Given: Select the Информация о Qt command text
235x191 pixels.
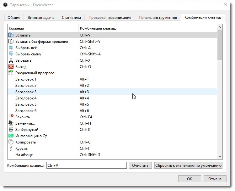Looking at the screenshot, I should tap(31, 136).
